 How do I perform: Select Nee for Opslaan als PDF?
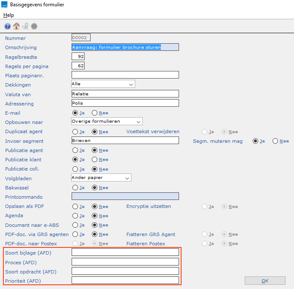94,207
